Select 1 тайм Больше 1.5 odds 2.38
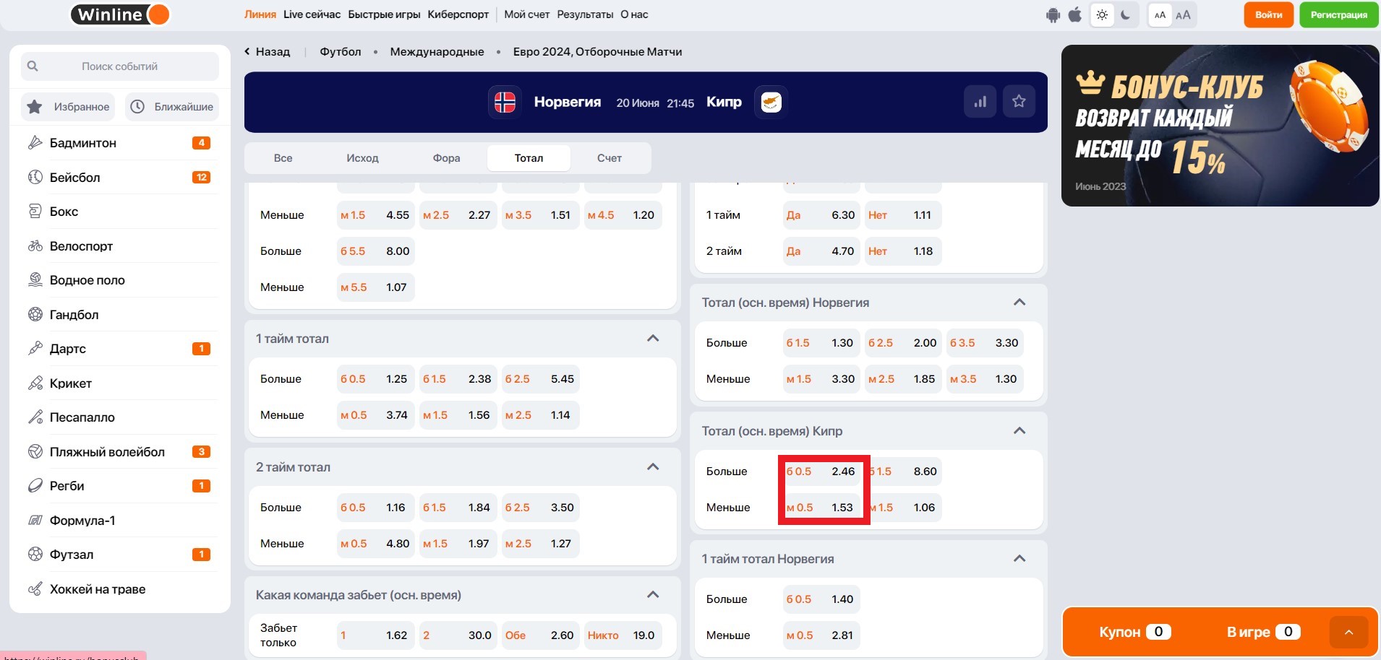The width and height of the screenshot is (1381, 660). (457, 379)
